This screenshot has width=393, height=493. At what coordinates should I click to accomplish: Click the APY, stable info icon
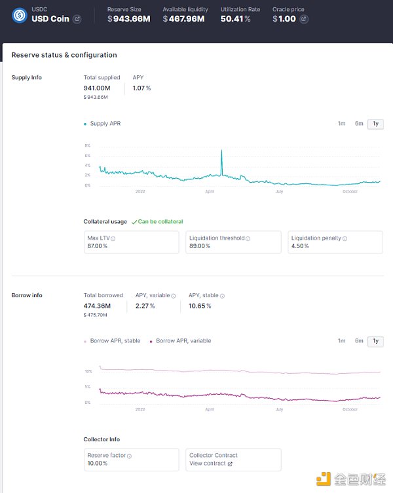[x=222, y=296]
